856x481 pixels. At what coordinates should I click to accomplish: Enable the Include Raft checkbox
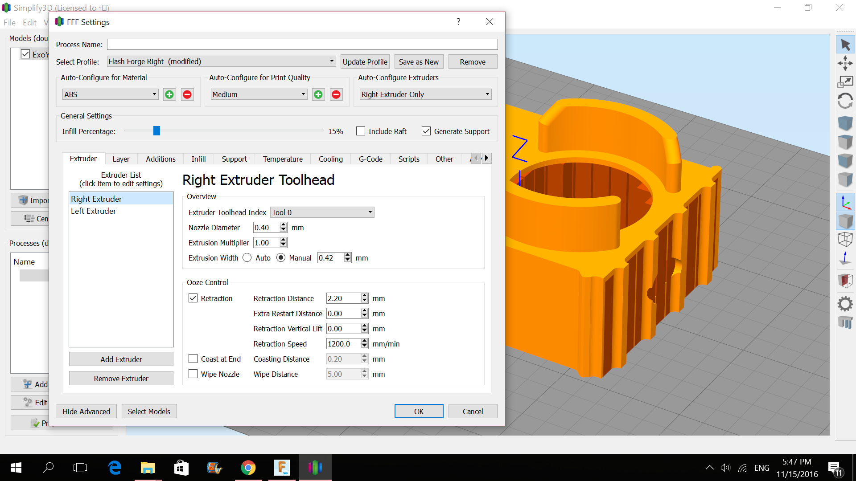coord(361,131)
